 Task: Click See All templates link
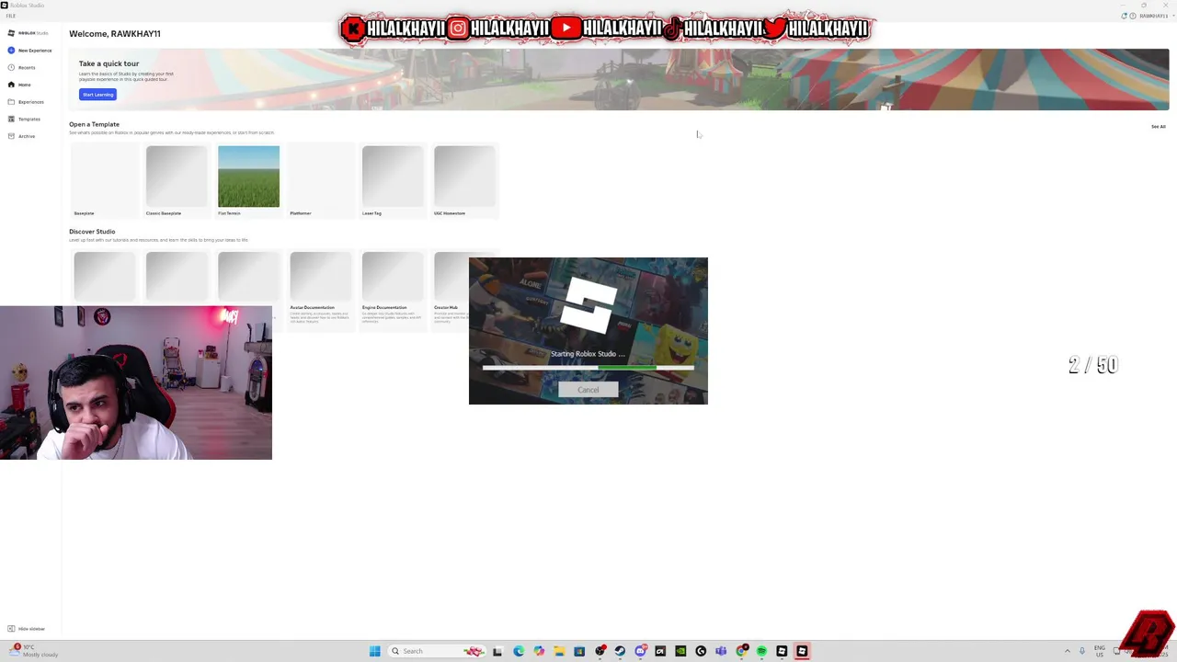pos(1158,127)
